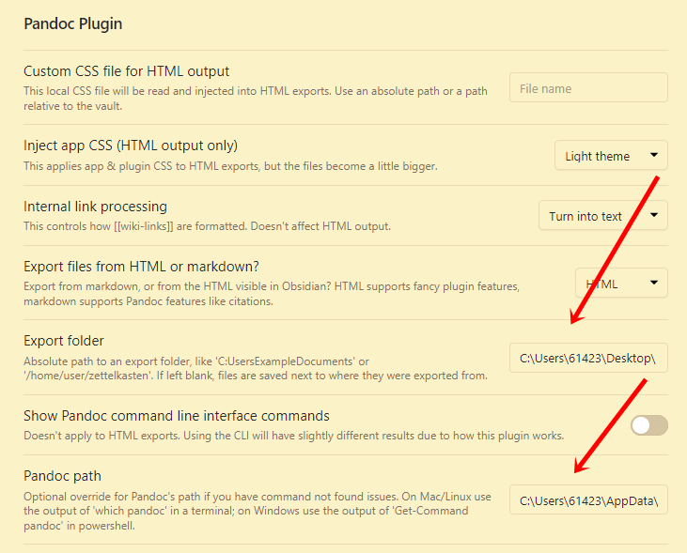The image size is (687, 553).
Task: Expand the Internal link processing dropdown
Action: click(x=602, y=216)
